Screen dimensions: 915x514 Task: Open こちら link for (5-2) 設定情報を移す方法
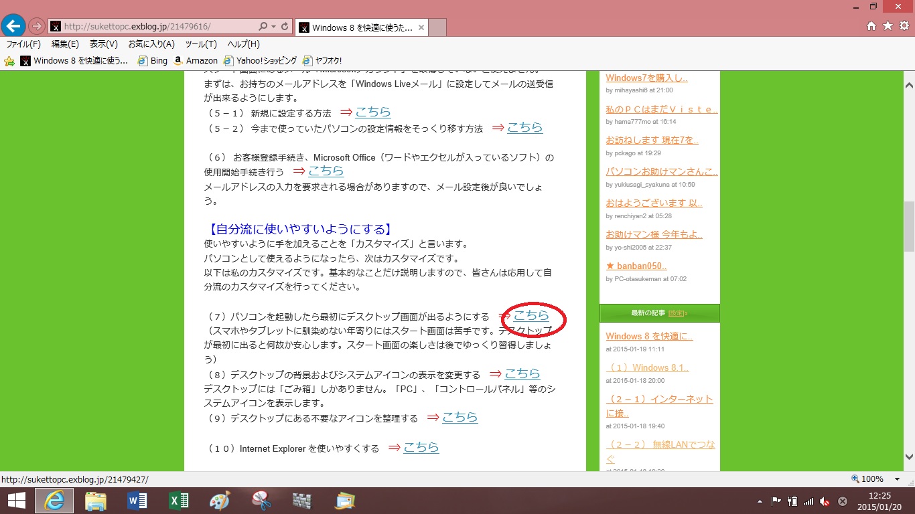[x=524, y=127]
